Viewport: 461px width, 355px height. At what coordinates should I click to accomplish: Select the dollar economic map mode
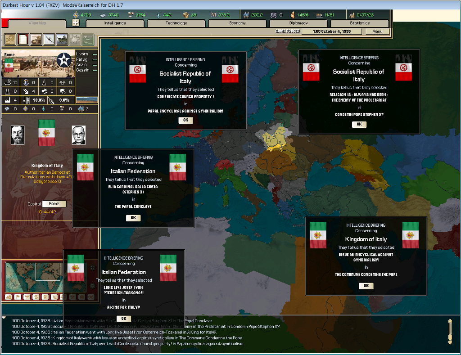36,297
